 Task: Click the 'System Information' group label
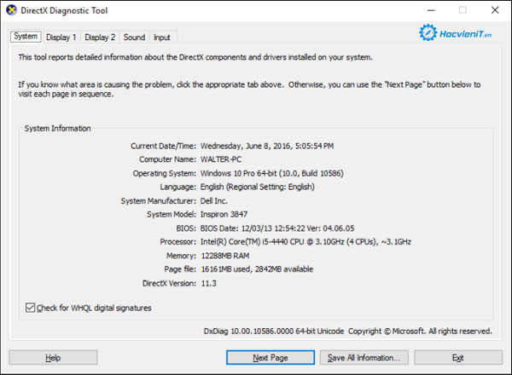pos(57,129)
